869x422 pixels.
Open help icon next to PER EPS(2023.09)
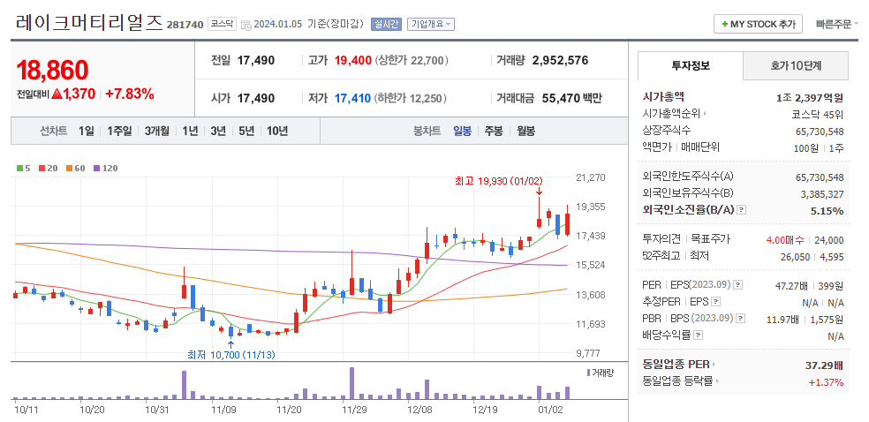click(x=737, y=285)
